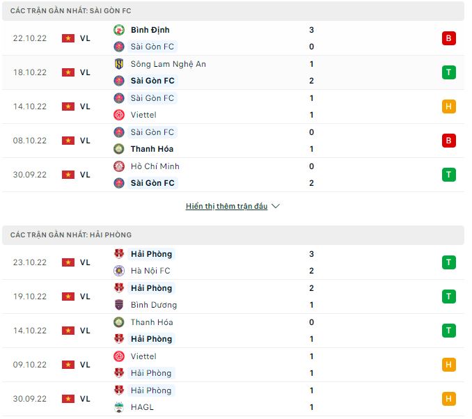Open the Hải Phòng recent matches header

[x=71, y=235]
